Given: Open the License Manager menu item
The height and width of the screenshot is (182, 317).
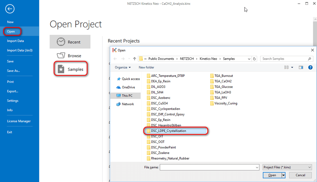Looking at the screenshot, I should (x=19, y=121).
